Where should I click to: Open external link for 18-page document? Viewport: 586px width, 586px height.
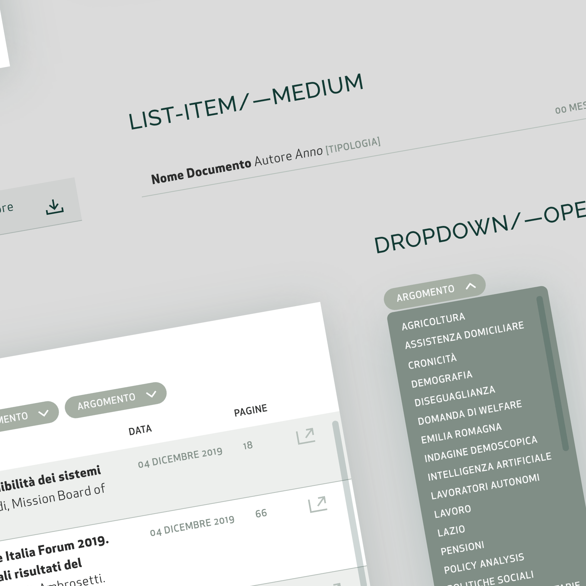pos(306,436)
